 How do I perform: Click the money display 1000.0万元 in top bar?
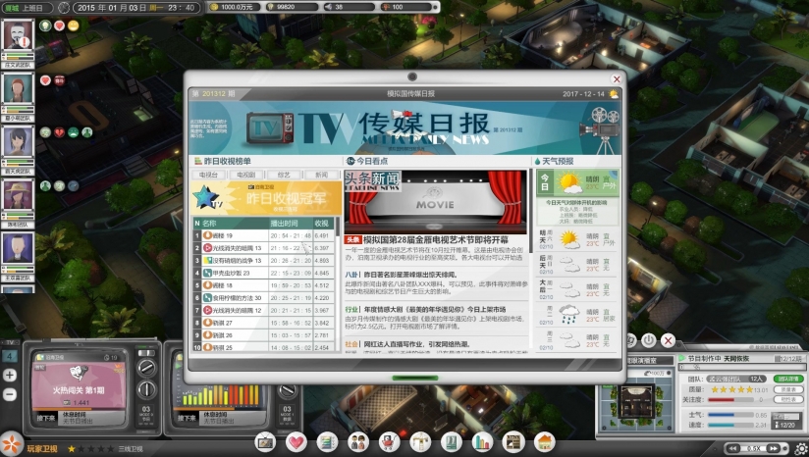click(x=235, y=7)
